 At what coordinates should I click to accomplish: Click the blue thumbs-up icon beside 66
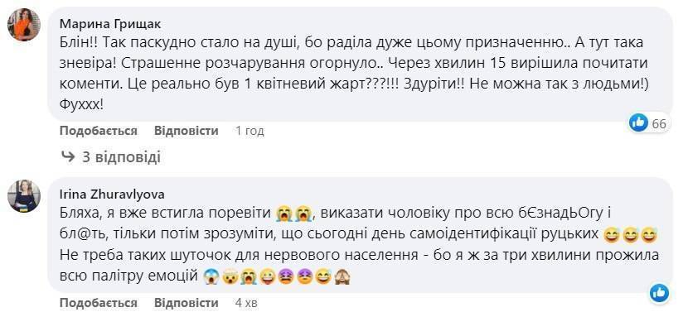(x=638, y=123)
